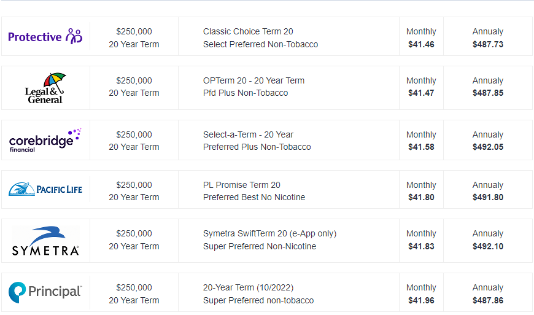Click Super Preferred non-tobacco class for Principal
This screenshot has width=534, height=315.
click(258, 300)
